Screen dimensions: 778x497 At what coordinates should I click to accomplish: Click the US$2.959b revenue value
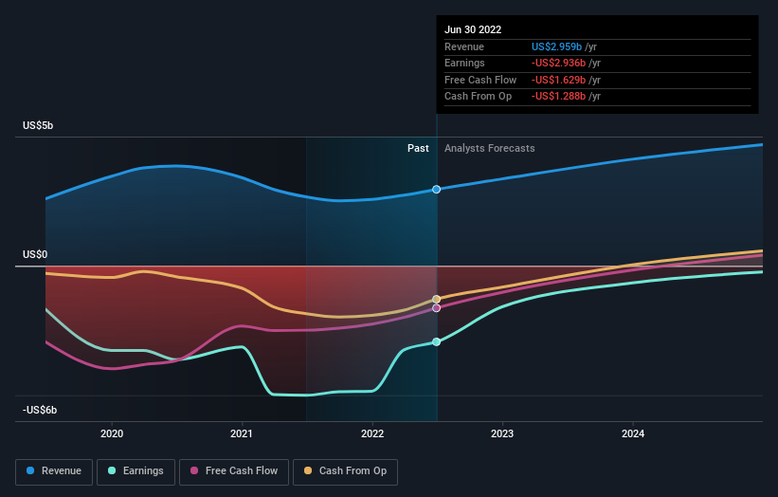556,46
